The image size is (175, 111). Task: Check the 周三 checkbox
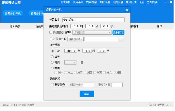click(x=75, y=73)
